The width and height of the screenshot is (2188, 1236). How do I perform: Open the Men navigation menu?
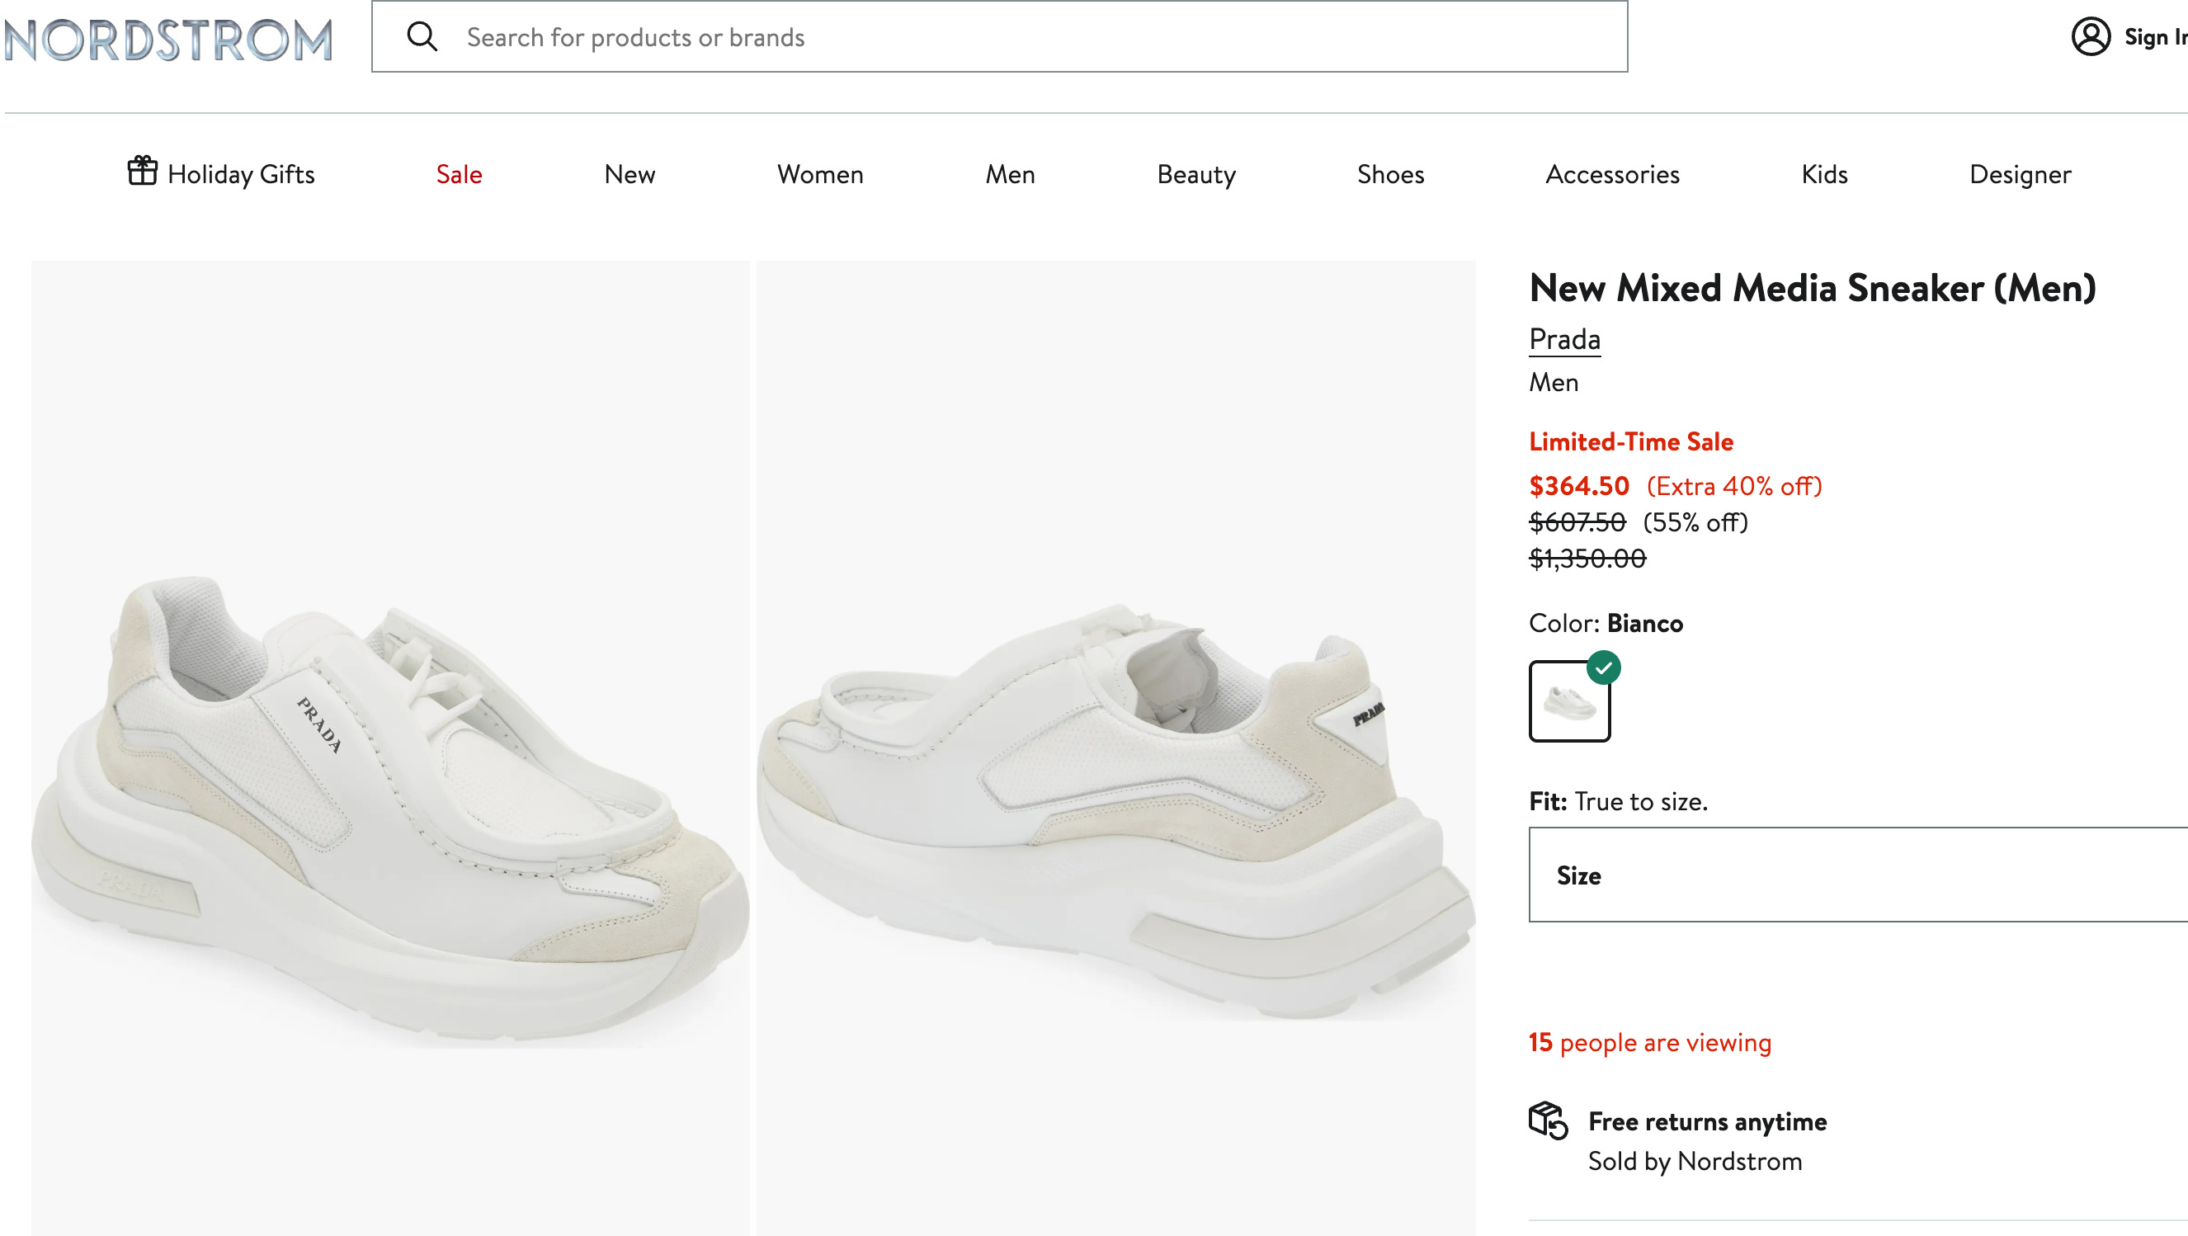1009,174
